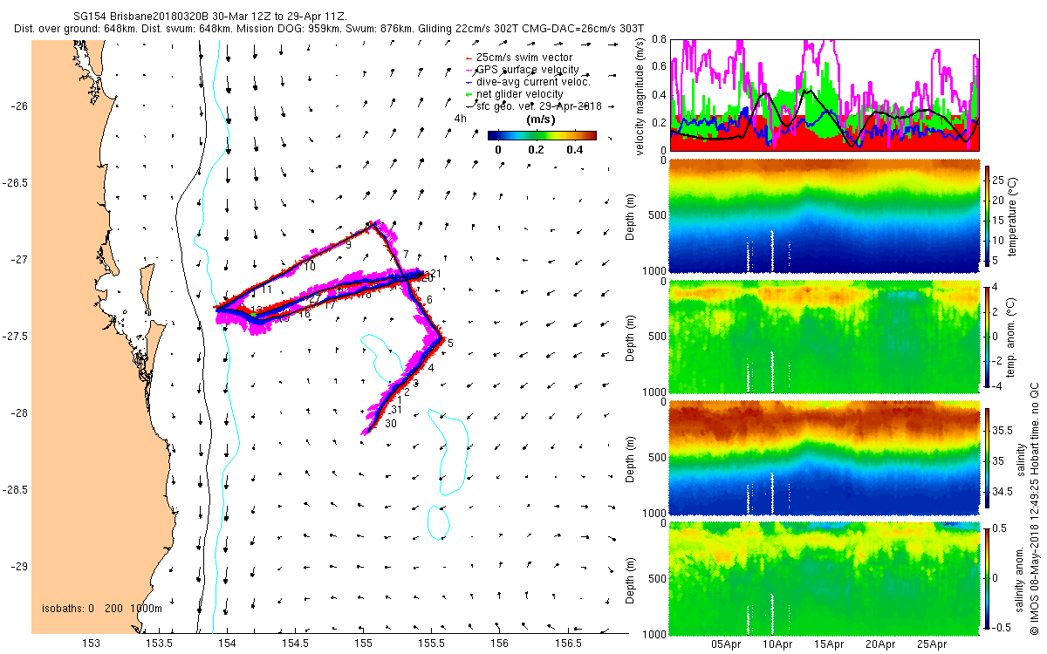Click longitude tick label 153.5

(x=159, y=644)
